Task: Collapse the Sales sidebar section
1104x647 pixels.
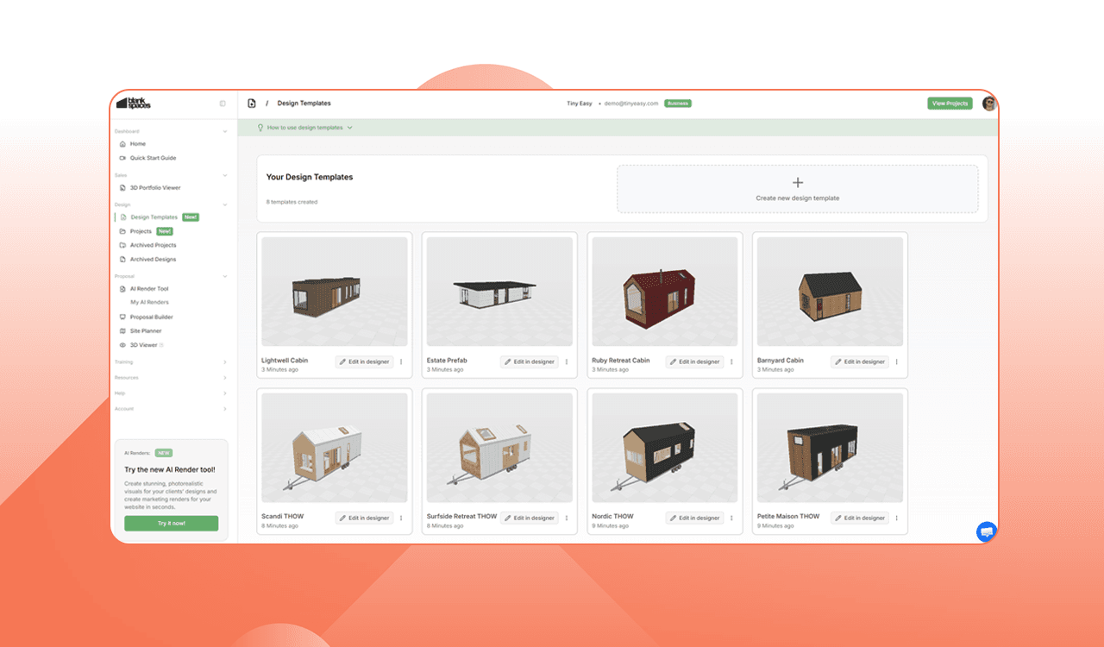Action: (x=225, y=175)
